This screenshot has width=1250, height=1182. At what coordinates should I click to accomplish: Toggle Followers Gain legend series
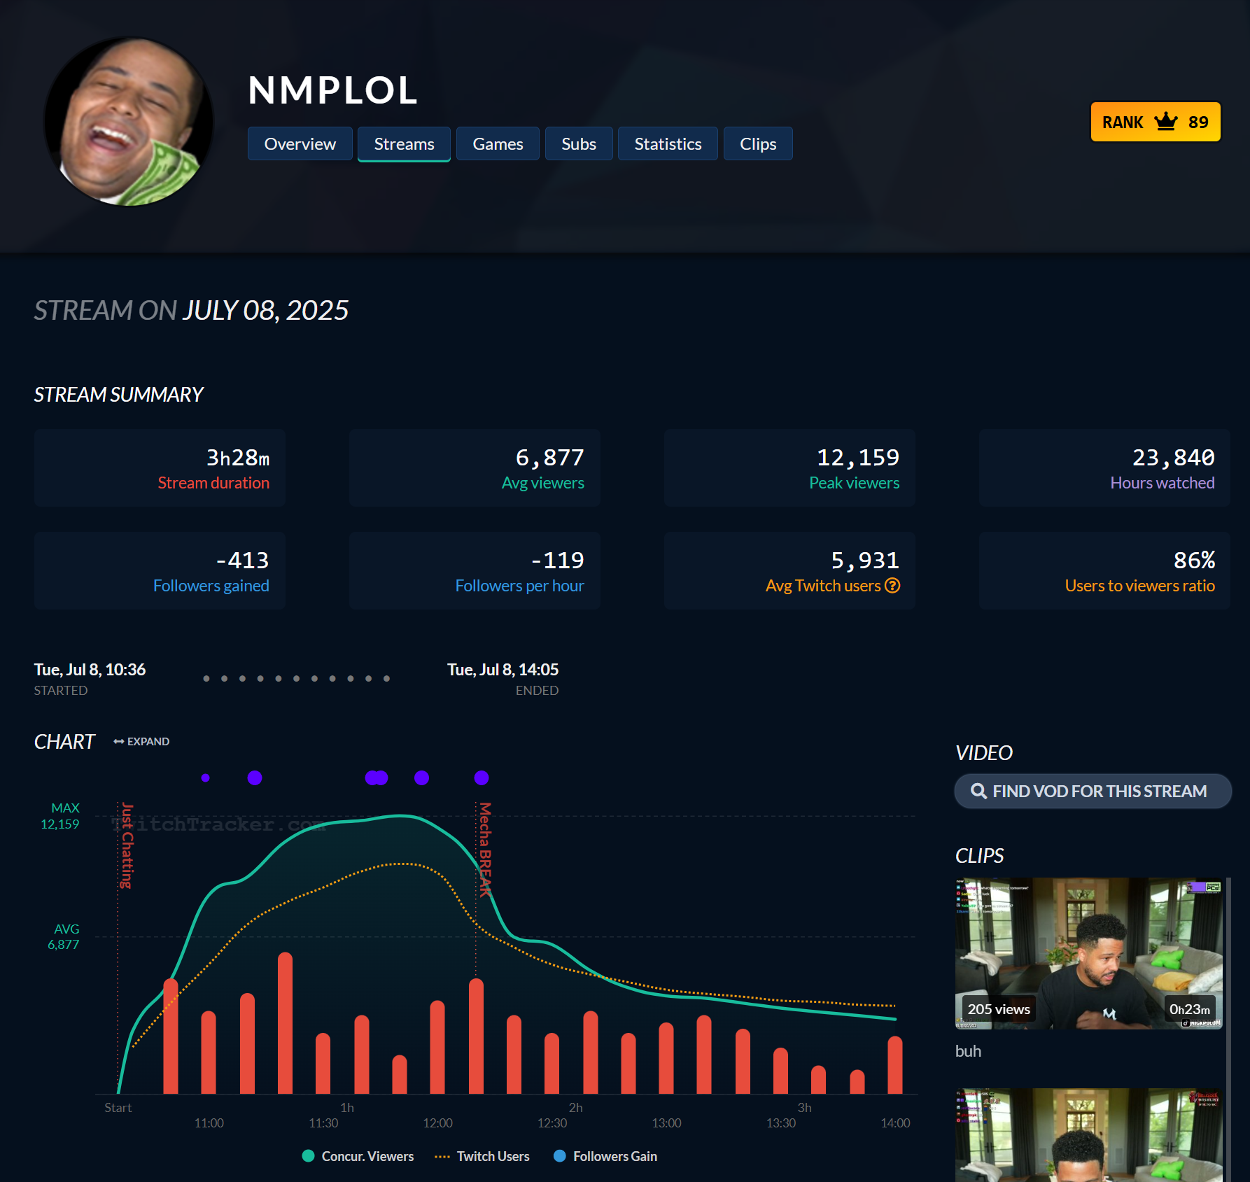(x=605, y=1156)
